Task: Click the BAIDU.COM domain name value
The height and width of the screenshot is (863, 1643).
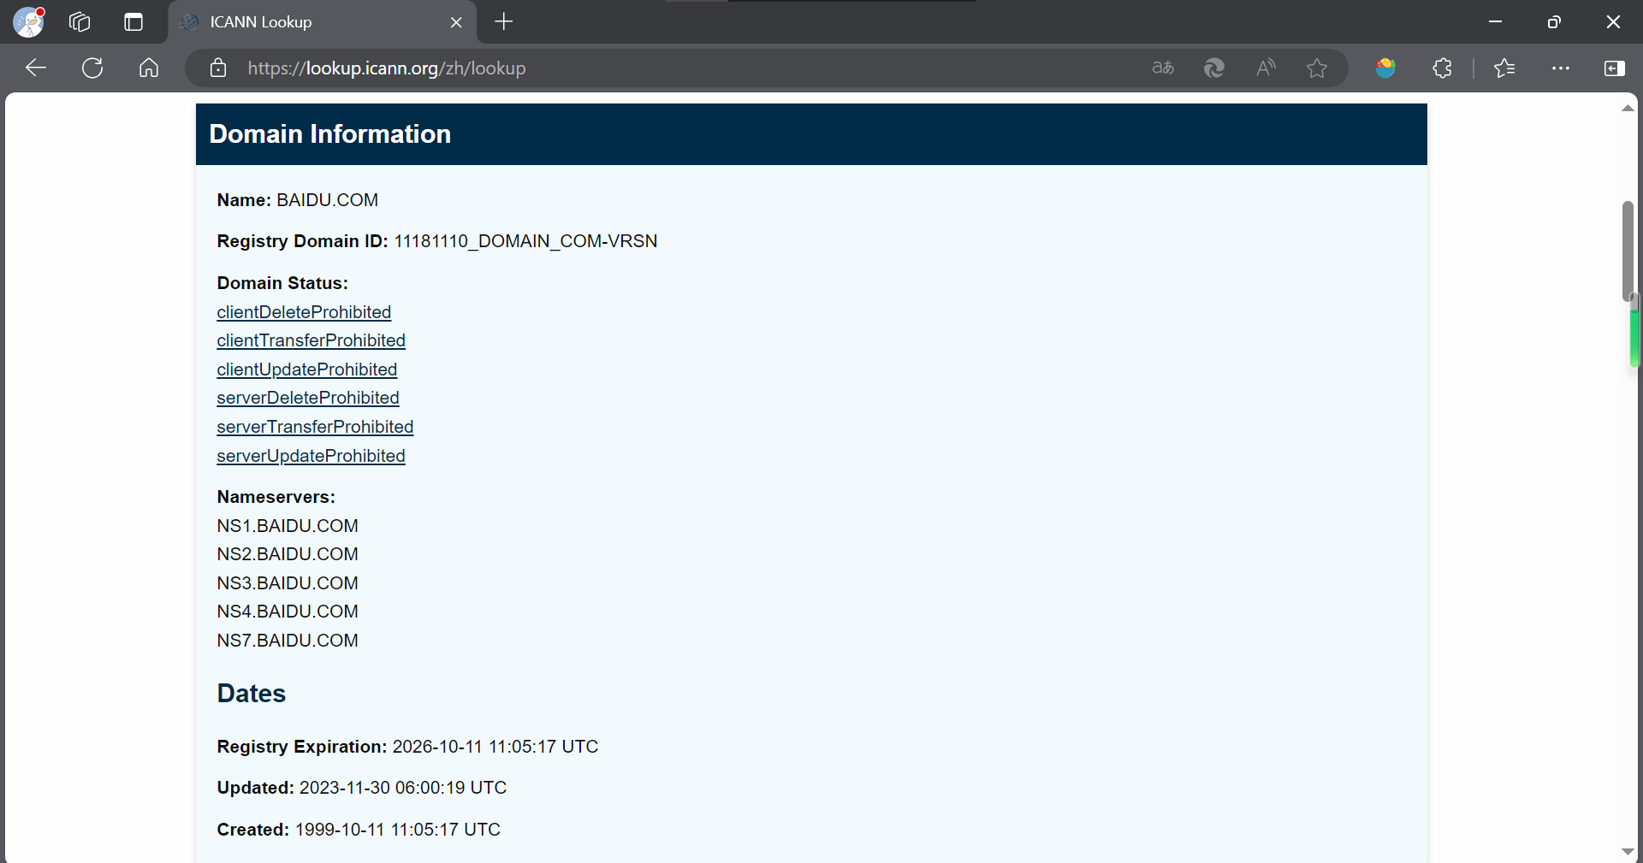Action: (327, 200)
